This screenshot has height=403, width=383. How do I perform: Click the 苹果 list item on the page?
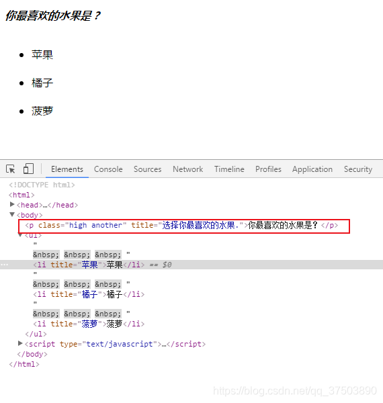(x=42, y=55)
